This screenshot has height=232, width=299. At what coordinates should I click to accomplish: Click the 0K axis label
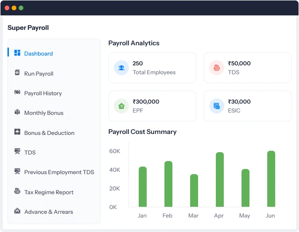(113, 207)
